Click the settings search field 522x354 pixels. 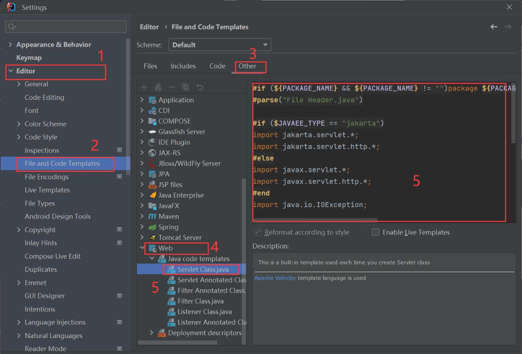(x=66, y=27)
